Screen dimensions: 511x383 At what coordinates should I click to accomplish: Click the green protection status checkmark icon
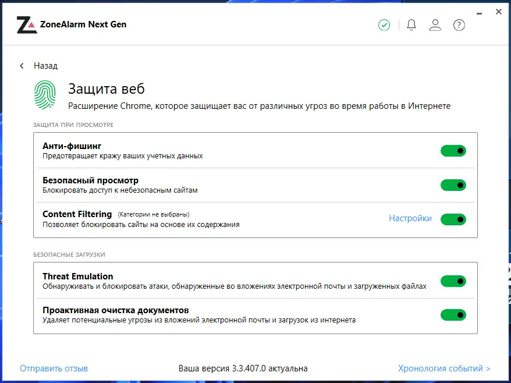coord(384,25)
